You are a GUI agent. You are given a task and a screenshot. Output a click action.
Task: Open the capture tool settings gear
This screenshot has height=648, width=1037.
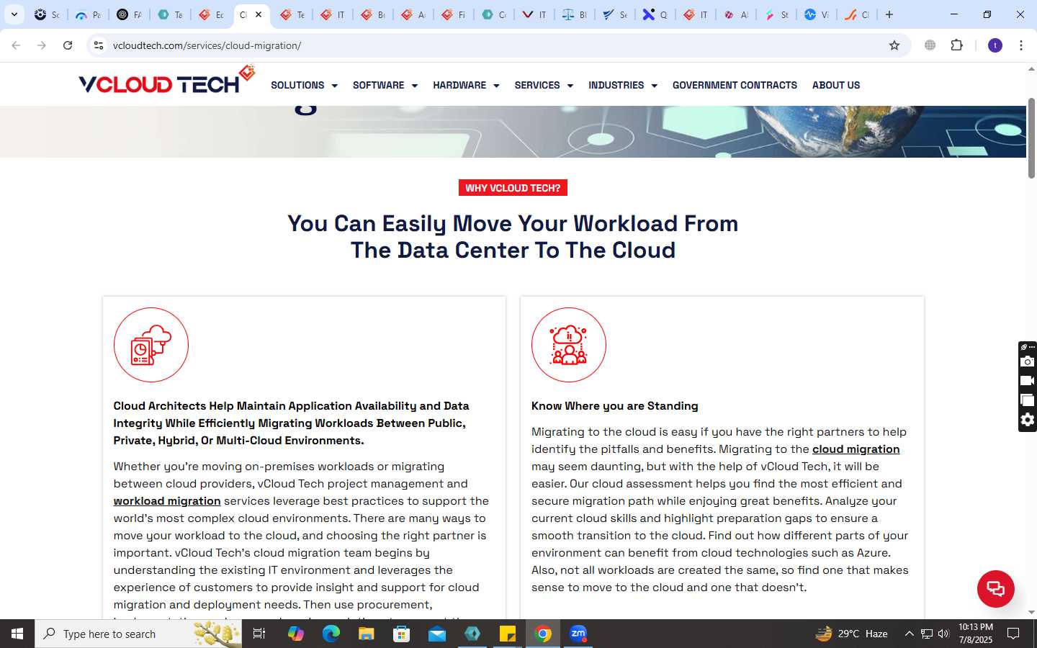coord(1028,420)
